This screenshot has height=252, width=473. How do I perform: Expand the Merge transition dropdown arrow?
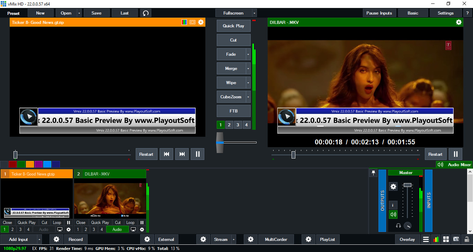coord(248,69)
